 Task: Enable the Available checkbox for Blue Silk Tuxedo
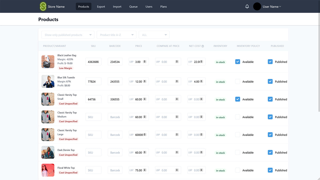coord(237,81)
